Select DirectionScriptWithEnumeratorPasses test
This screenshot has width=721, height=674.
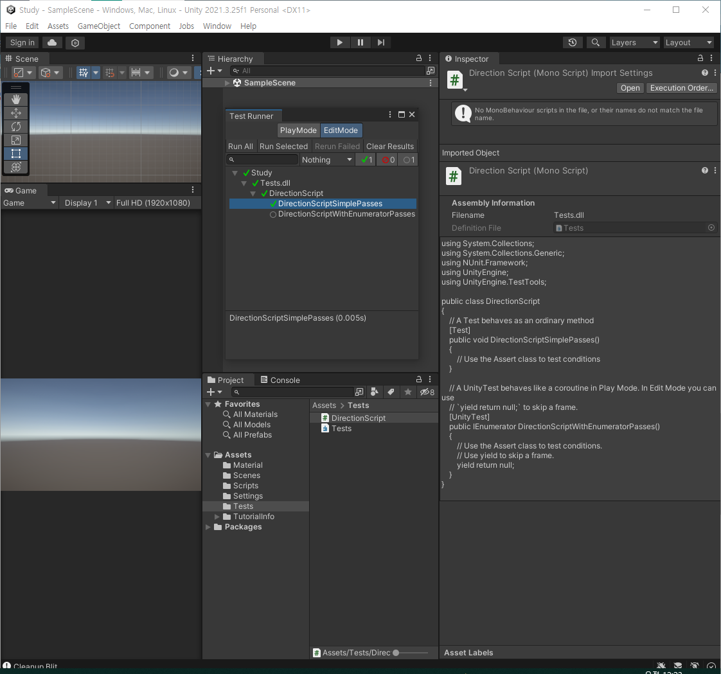pyautogui.click(x=346, y=214)
